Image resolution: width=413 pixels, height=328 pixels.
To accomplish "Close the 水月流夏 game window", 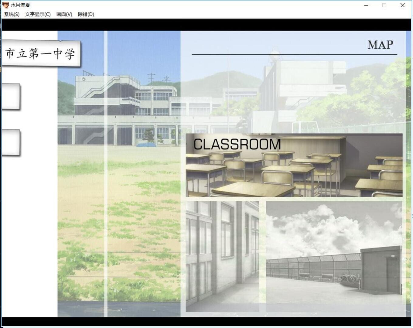I will pos(402,5).
